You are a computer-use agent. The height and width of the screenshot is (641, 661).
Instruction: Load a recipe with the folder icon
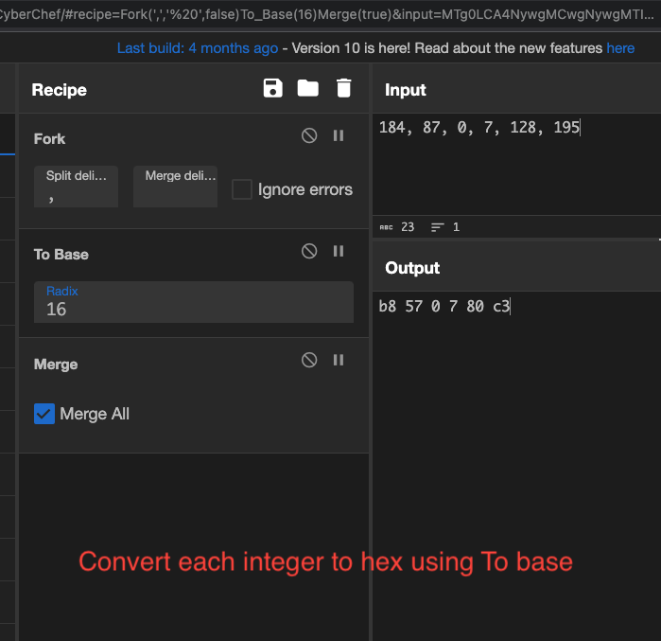(x=307, y=88)
